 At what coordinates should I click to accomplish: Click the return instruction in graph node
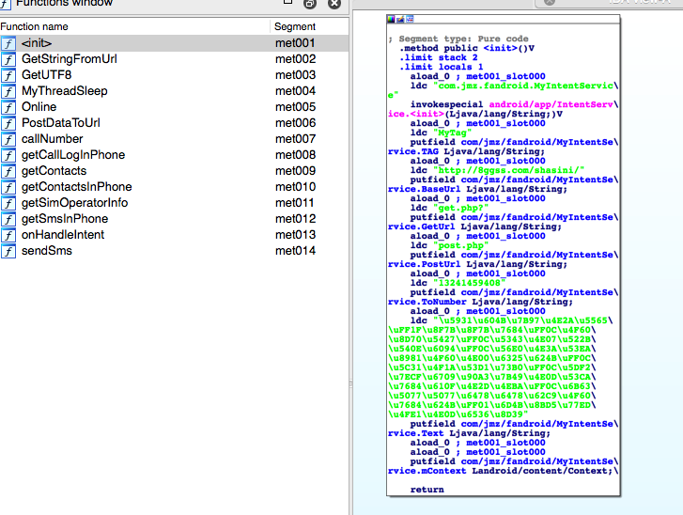(x=427, y=490)
